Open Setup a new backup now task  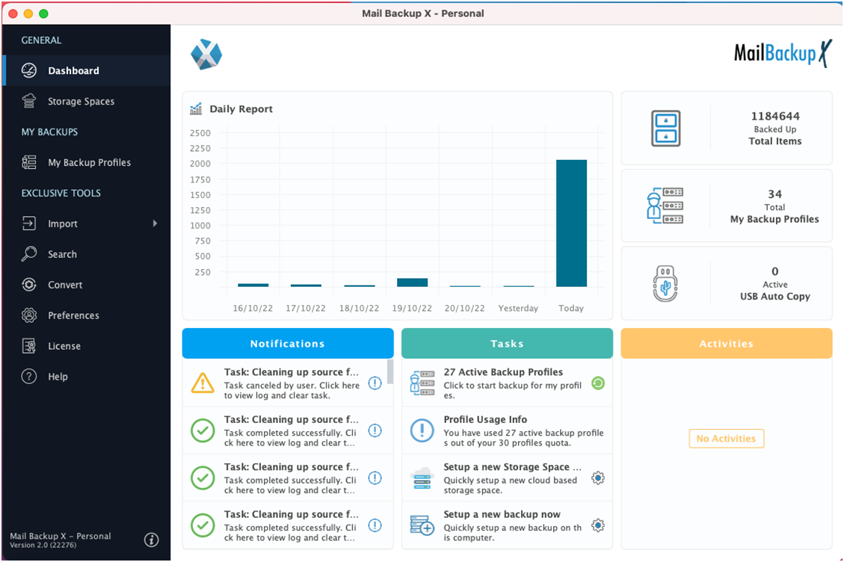pyautogui.click(x=507, y=525)
